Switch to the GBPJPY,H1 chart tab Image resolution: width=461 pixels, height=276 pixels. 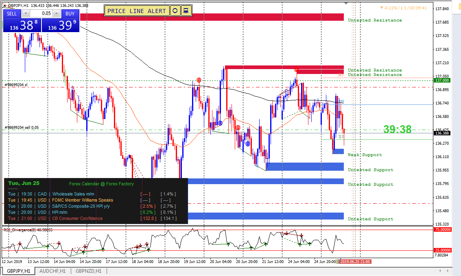(19, 271)
